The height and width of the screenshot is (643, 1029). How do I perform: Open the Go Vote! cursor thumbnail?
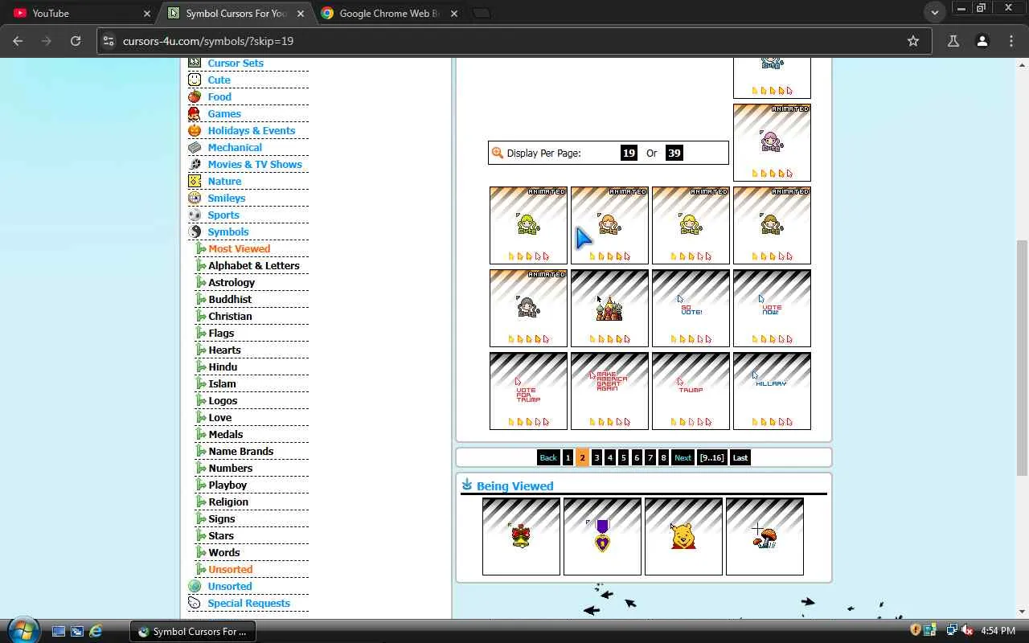[691, 308]
